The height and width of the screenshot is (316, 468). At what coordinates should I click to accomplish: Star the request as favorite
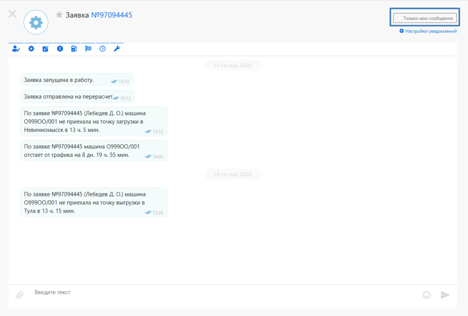pyautogui.click(x=59, y=15)
